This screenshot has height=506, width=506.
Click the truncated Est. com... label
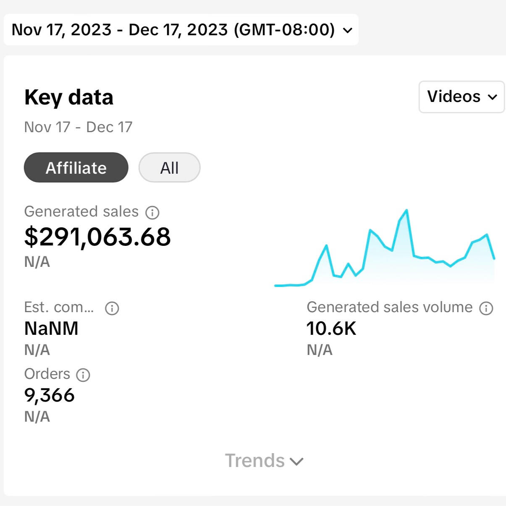point(59,308)
